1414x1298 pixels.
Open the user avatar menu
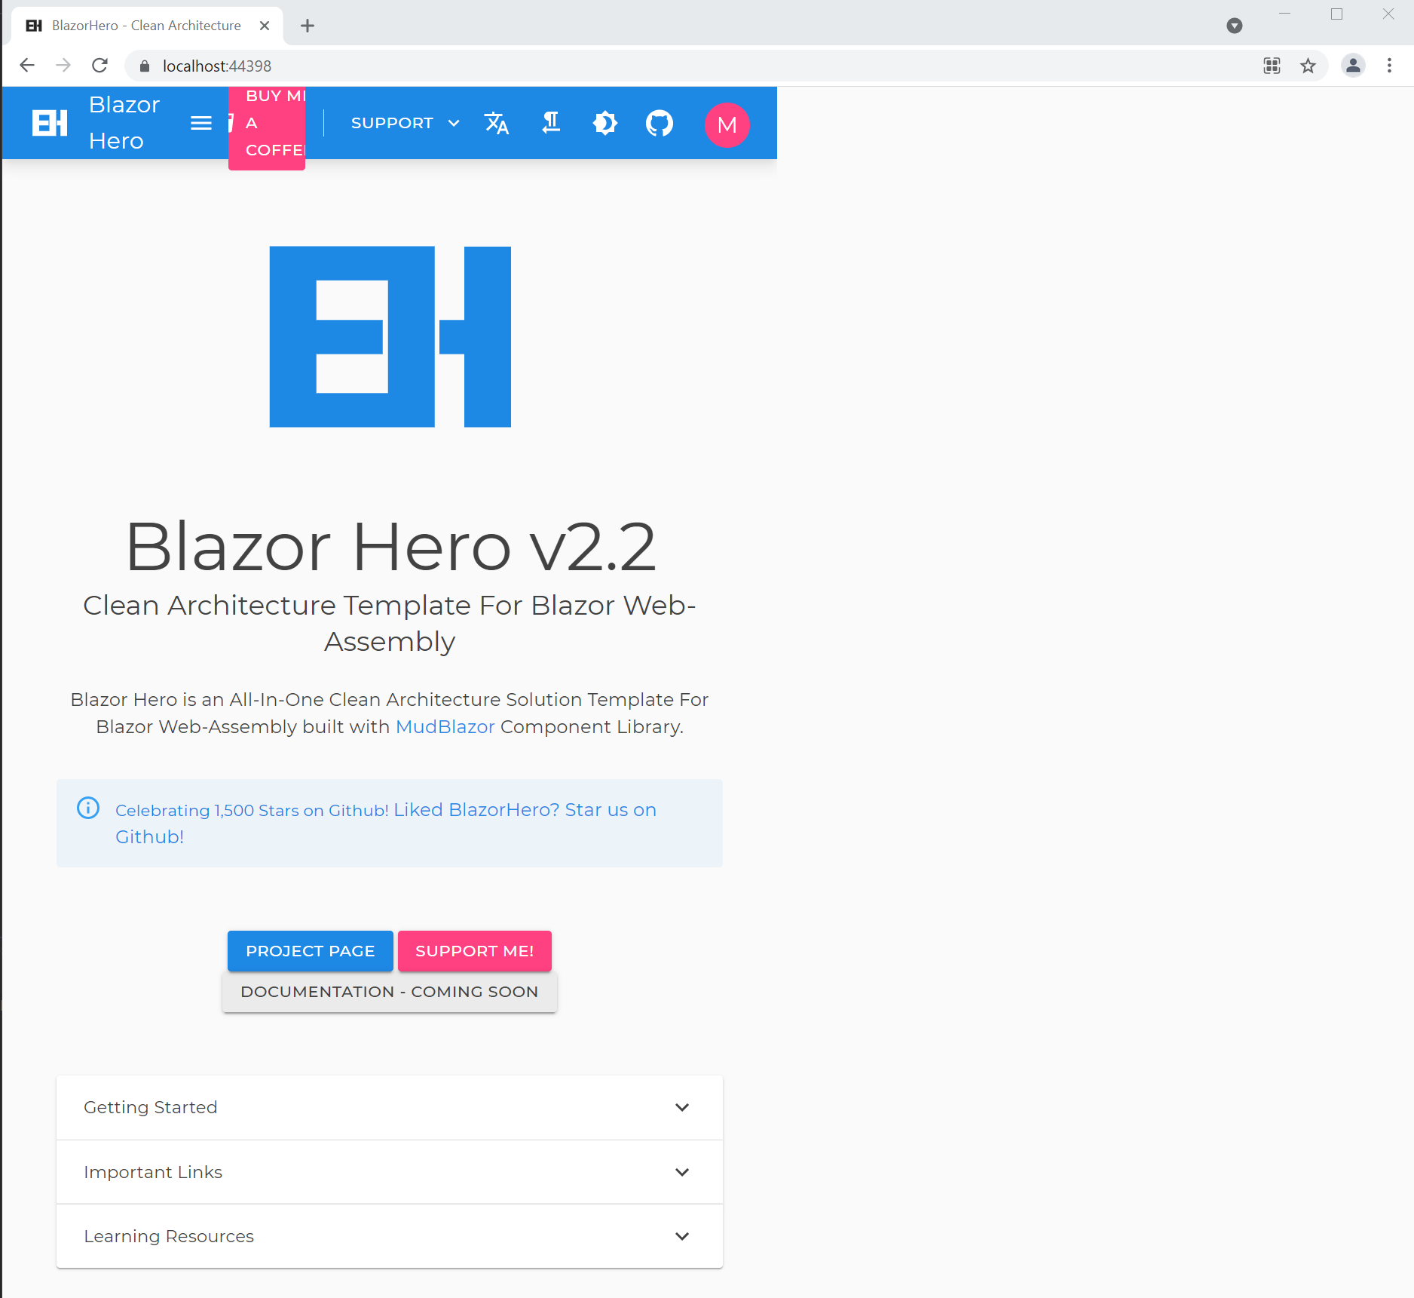[726, 125]
